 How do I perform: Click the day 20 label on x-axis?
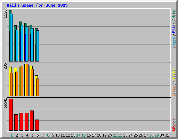coord(110,135)
